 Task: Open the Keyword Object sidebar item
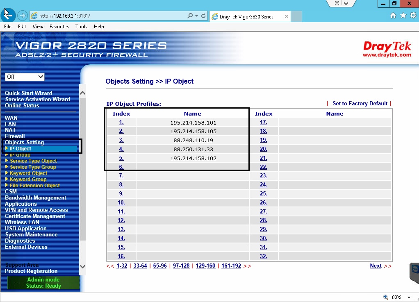pyautogui.click(x=28, y=173)
